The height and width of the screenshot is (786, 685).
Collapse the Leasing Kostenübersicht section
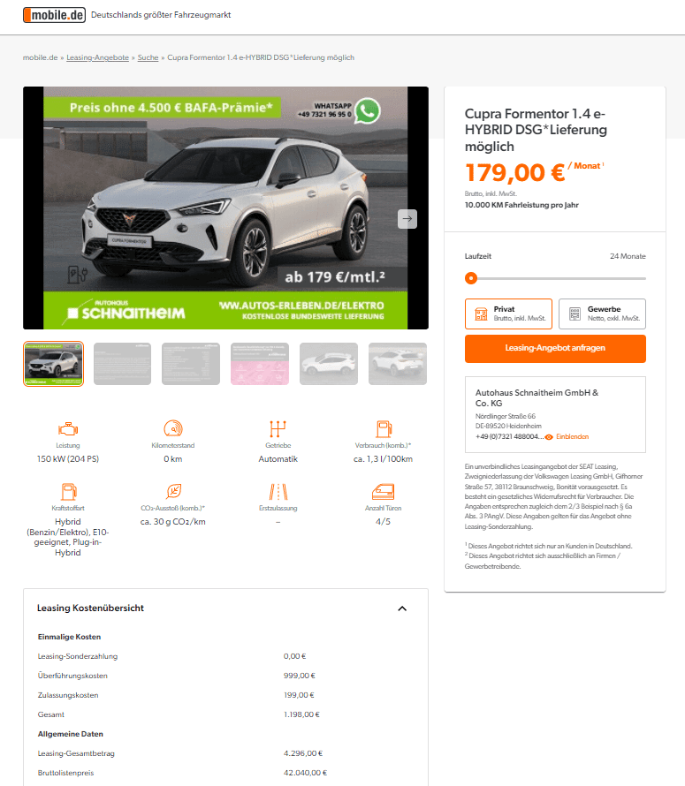click(x=402, y=608)
